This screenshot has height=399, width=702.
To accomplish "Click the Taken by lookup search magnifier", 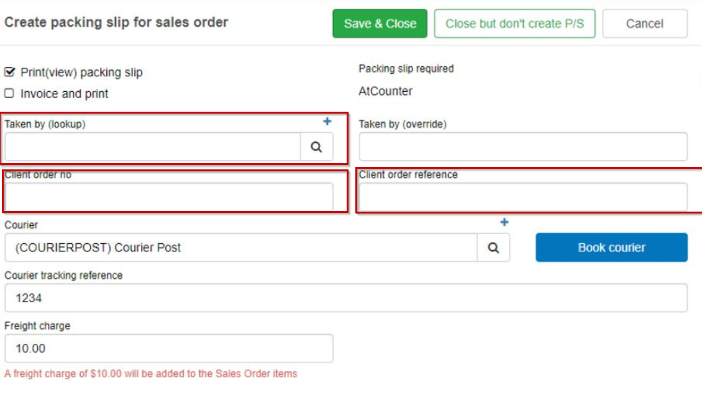I will click(x=316, y=146).
